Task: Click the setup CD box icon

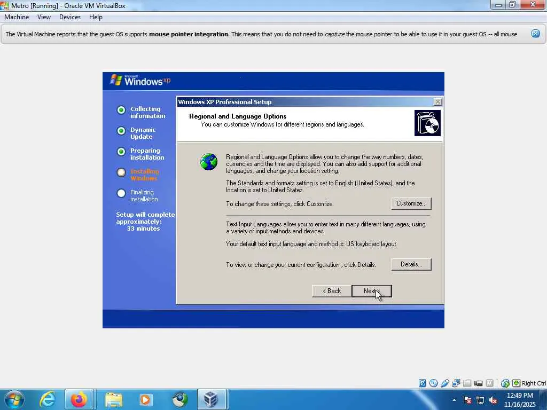Action: (x=427, y=123)
